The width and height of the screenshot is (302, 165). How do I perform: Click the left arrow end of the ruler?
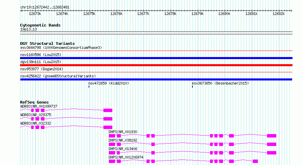tap(21, 11)
